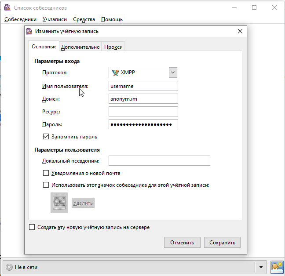
Task: Switch to the Дополнительно tab
Action: click(80, 47)
